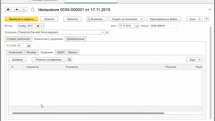Click the Показатели column header
This screenshot has width=215, height=121.
tap(113, 67)
